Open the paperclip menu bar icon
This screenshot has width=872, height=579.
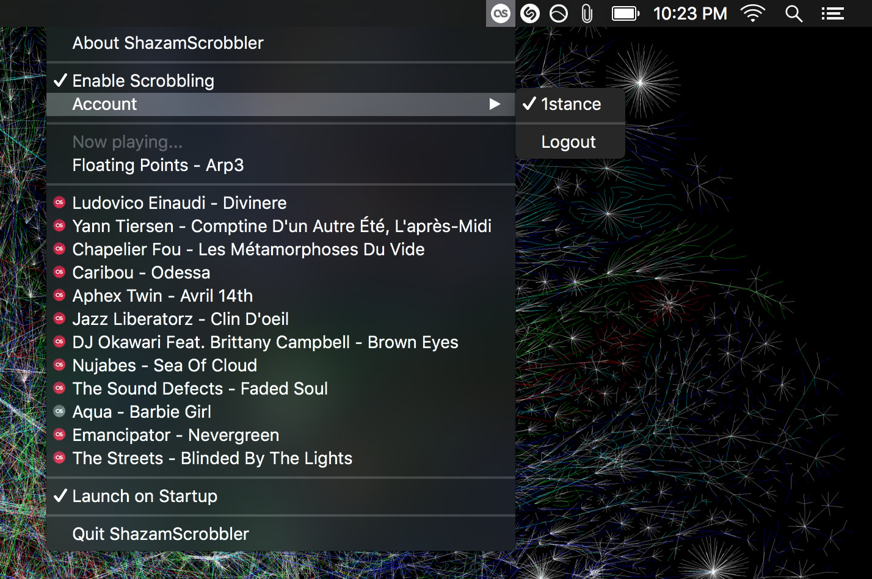pos(587,13)
